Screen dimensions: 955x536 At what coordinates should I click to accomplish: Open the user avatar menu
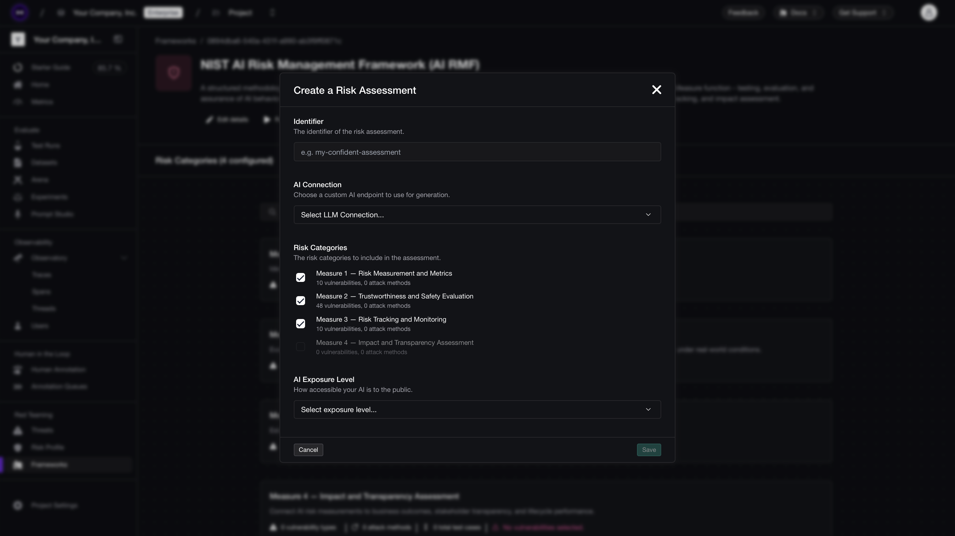929,13
